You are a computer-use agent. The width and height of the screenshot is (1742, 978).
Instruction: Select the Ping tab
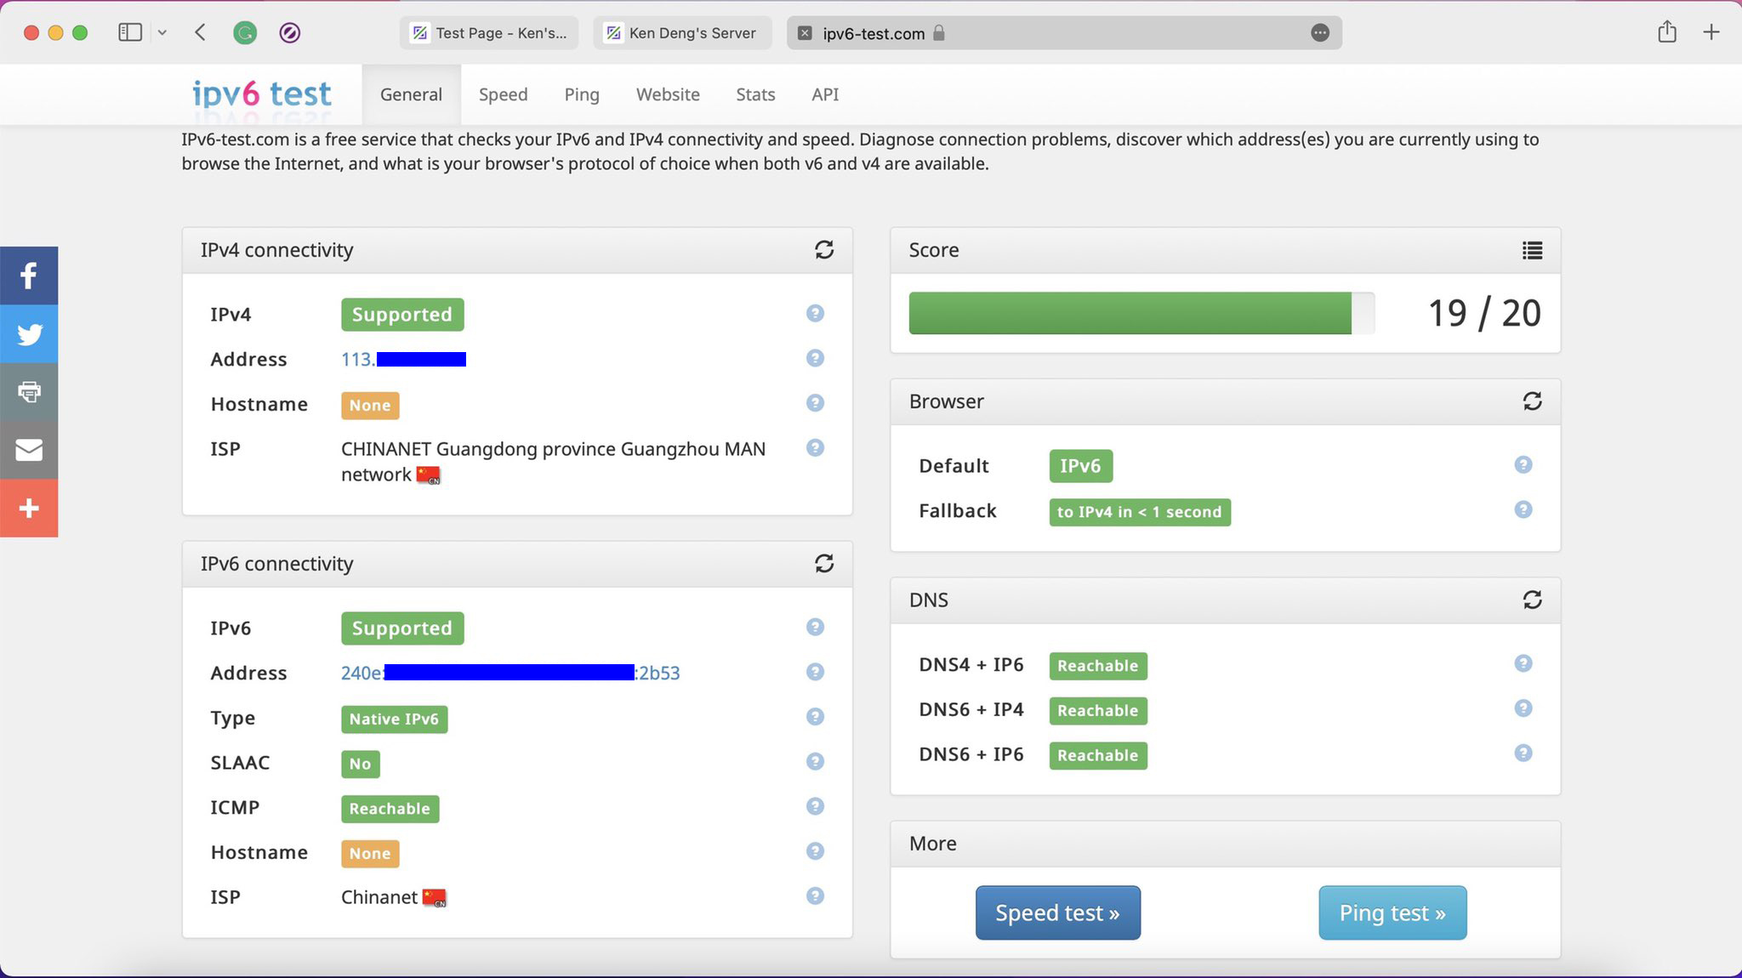click(582, 94)
